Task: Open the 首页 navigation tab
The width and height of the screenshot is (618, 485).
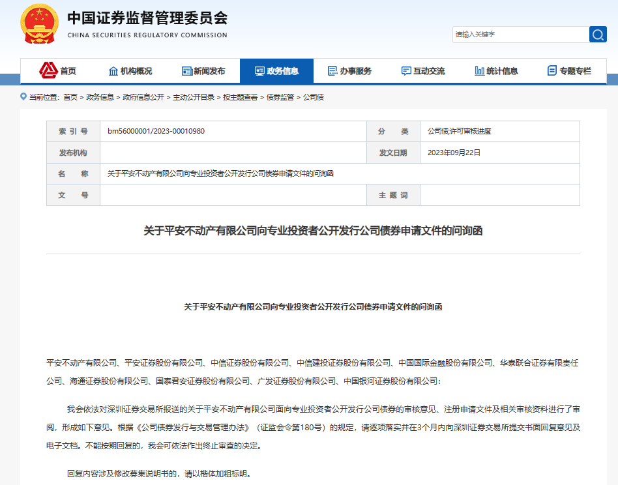Action: (x=57, y=71)
